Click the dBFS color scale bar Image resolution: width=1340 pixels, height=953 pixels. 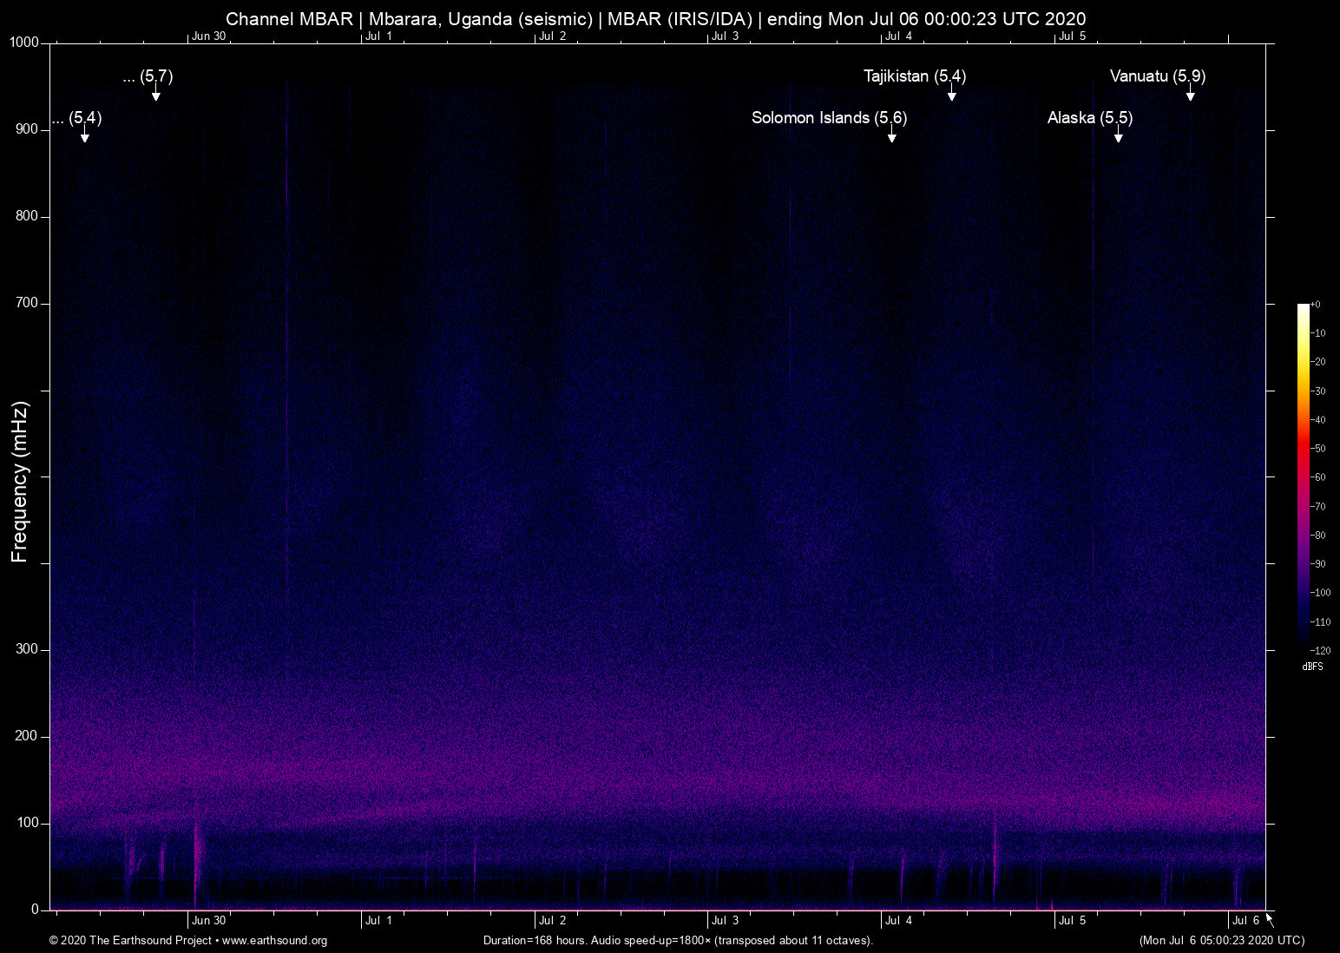(1303, 476)
